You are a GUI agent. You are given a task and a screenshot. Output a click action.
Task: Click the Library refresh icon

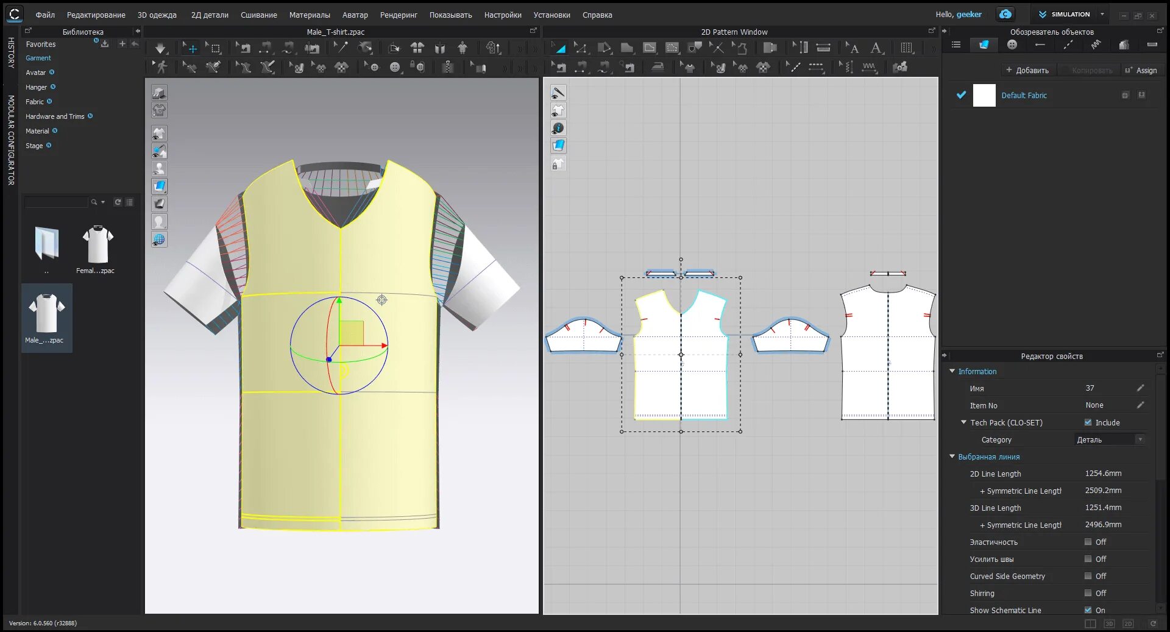pos(118,202)
